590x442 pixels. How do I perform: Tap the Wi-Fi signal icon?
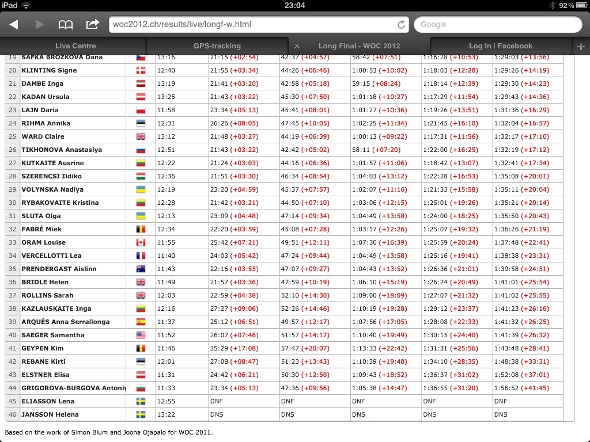pos(26,5)
